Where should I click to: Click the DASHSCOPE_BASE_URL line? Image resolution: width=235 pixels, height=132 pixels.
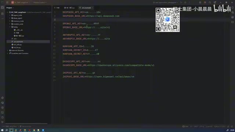coord(108,65)
